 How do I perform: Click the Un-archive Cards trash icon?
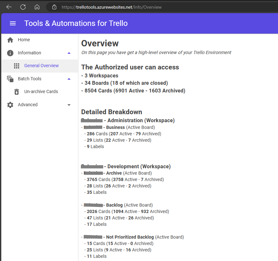(17, 92)
